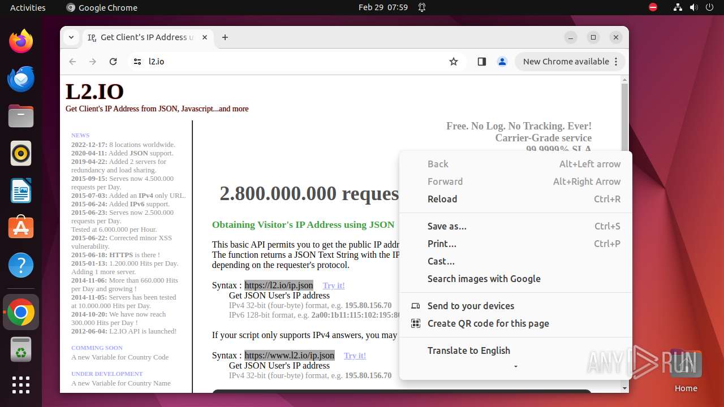Image resolution: width=724 pixels, height=407 pixels.
Task: Open Rhythmbox music player
Action: [x=21, y=153]
